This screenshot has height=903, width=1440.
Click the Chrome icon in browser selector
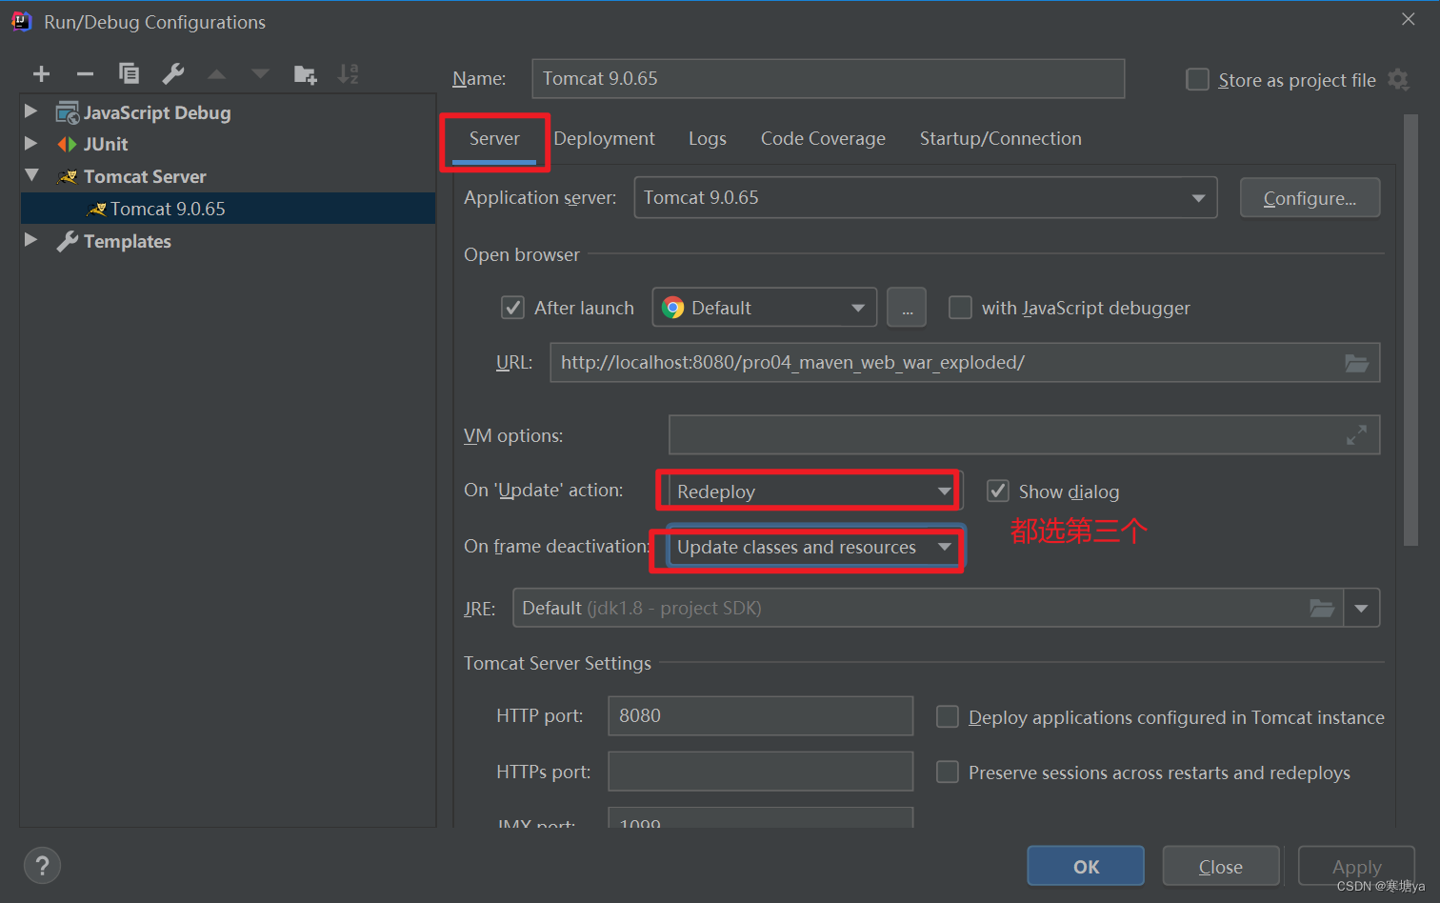(673, 308)
